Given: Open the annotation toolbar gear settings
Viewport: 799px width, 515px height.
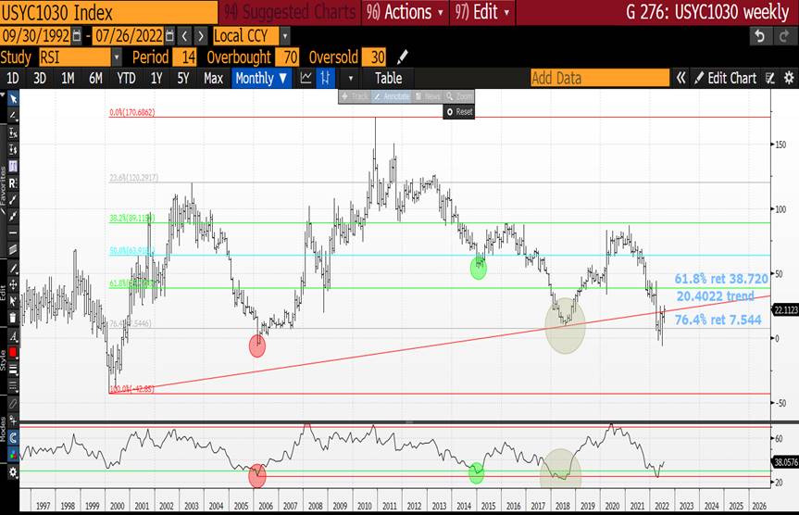Looking at the screenshot, I should point(13,472).
